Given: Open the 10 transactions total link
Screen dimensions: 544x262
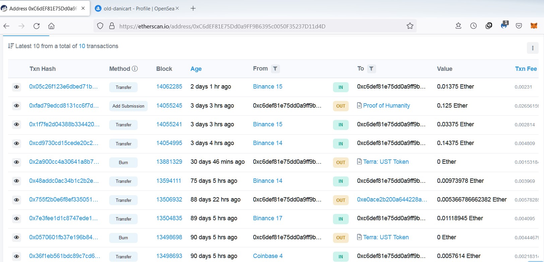Looking at the screenshot, I should [82, 46].
